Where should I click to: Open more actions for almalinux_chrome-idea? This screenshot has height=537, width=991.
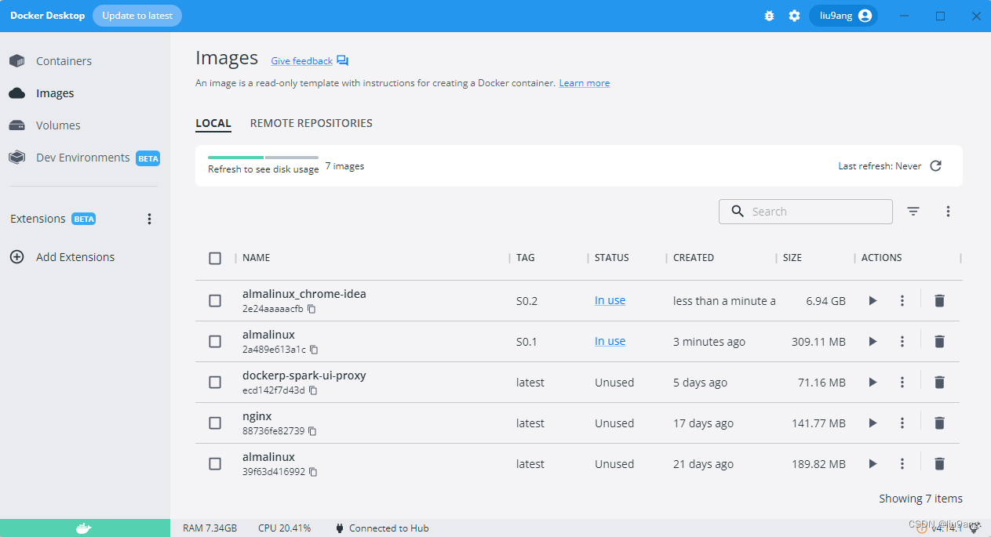pos(902,300)
